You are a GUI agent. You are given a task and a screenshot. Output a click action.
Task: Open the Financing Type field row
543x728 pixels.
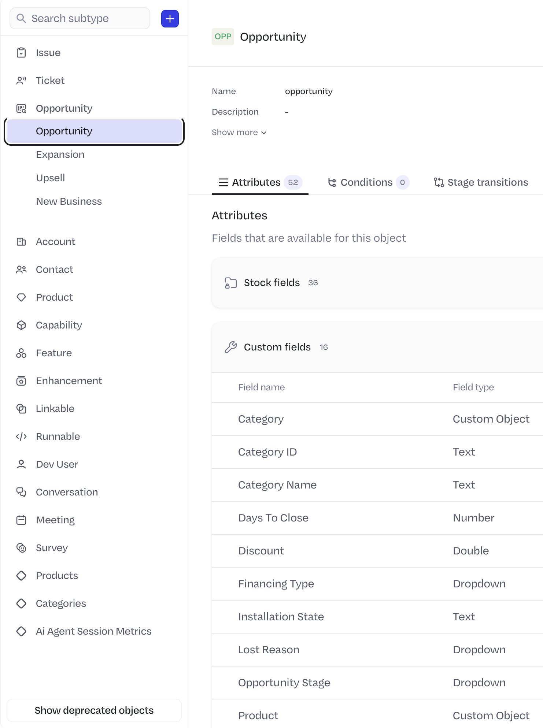(377, 584)
